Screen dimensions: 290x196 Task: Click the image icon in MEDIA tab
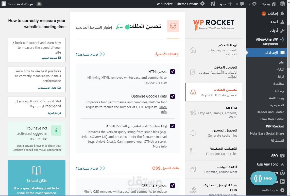[193, 112]
